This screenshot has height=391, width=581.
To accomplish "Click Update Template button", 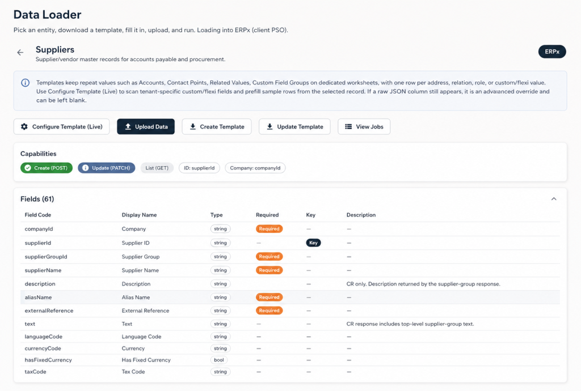I will pyautogui.click(x=294, y=126).
